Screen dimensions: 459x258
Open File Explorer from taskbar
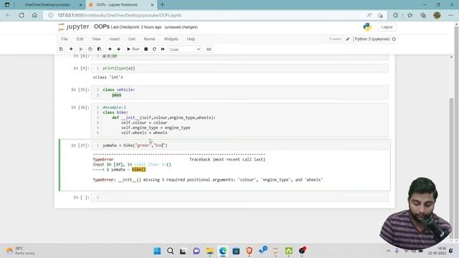click(x=209, y=251)
